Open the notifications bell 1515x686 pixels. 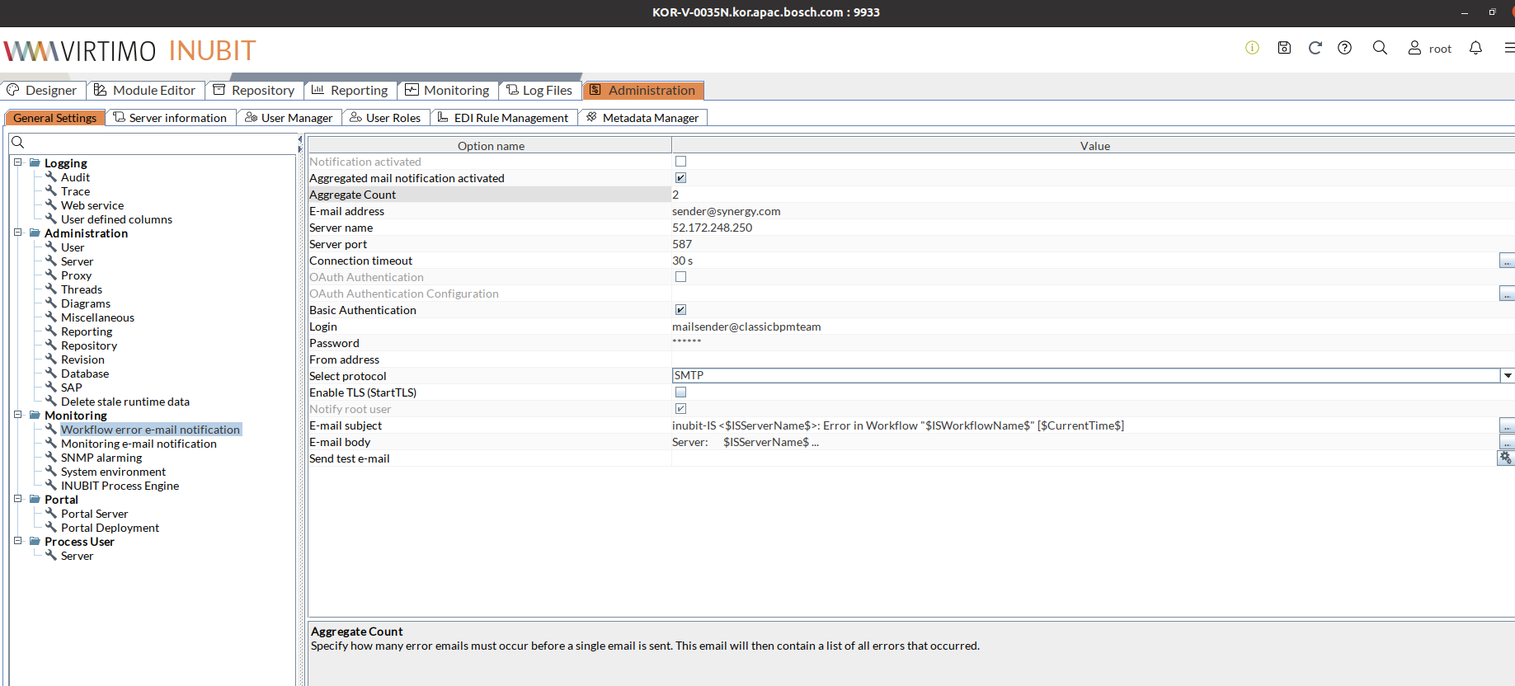click(1475, 48)
